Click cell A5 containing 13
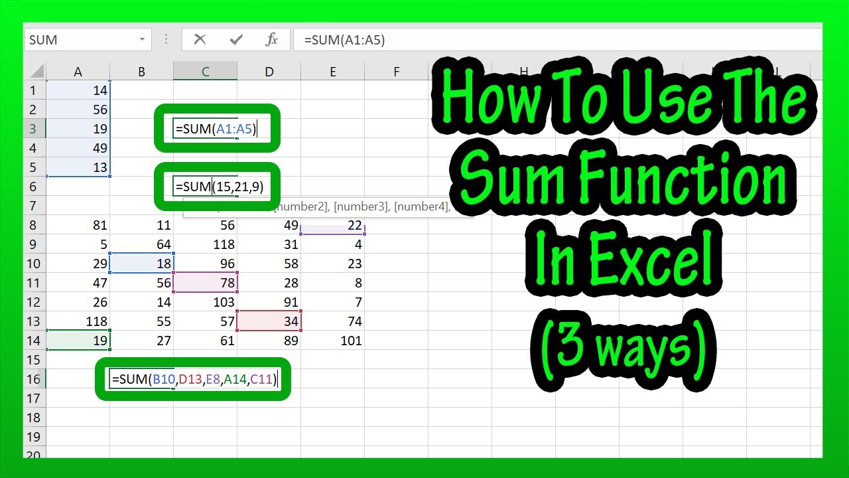This screenshot has width=849, height=478. click(78, 167)
